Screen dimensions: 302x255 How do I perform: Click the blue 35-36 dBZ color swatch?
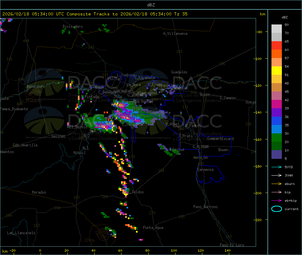click(276, 121)
